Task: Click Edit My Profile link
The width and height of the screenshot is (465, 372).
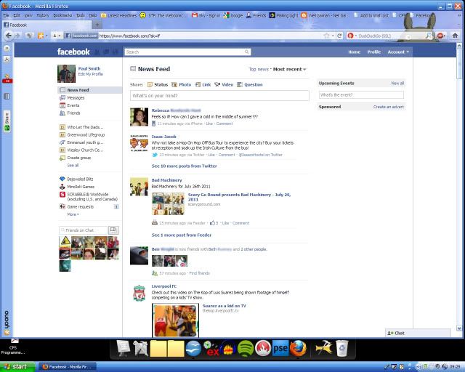Action: (x=90, y=74)
